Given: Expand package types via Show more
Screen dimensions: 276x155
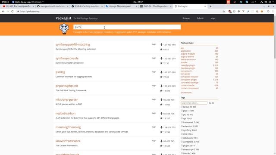Looking at the screenshot, I should [187, 93].
